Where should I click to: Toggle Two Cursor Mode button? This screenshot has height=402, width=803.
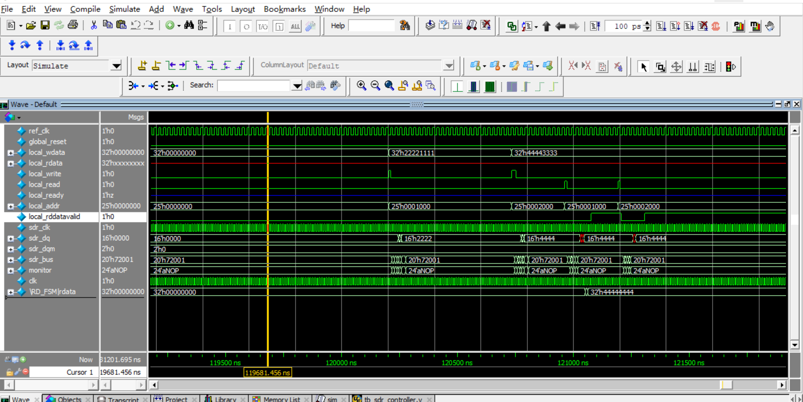(x=693, y=67)
